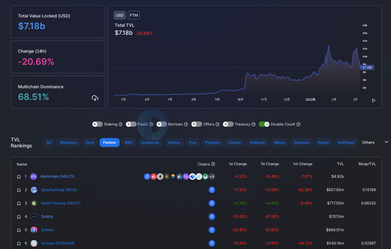
Task: Open the help icon next to Borrows
Action: pyautogui.click(x=186, y=124)
